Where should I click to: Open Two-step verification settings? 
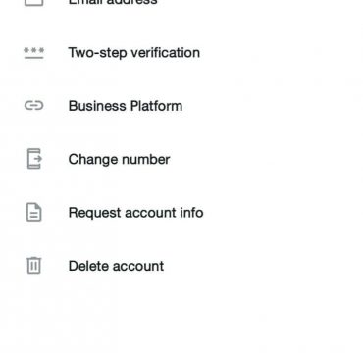[x=181, y=53]
